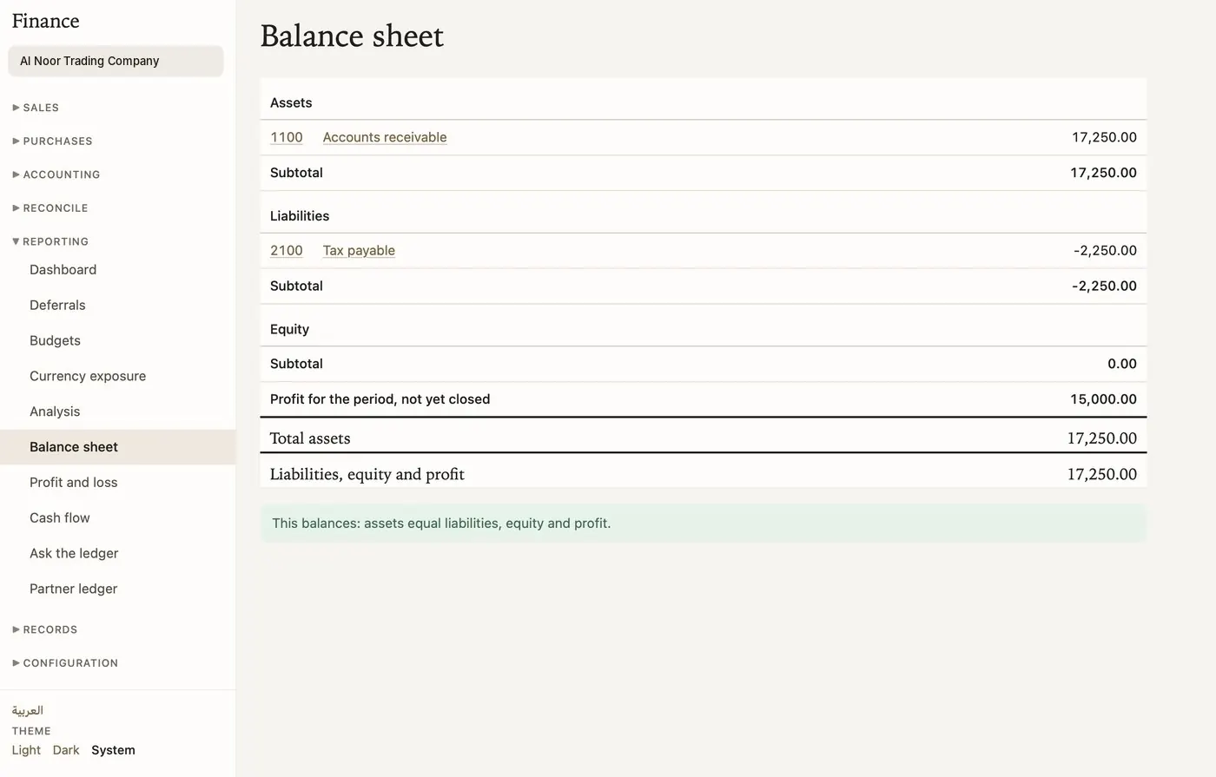Image resolution: width=1216 pixels, height=777 pixels.
Task: Expand the Accounting section
Action: point(56,174)
